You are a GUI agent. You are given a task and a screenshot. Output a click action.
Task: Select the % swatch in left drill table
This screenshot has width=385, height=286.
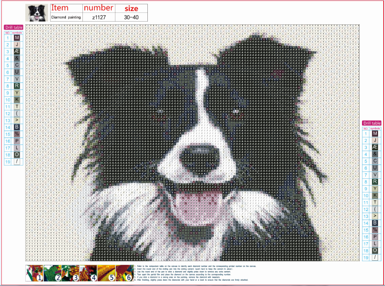(x=17, y=134)
